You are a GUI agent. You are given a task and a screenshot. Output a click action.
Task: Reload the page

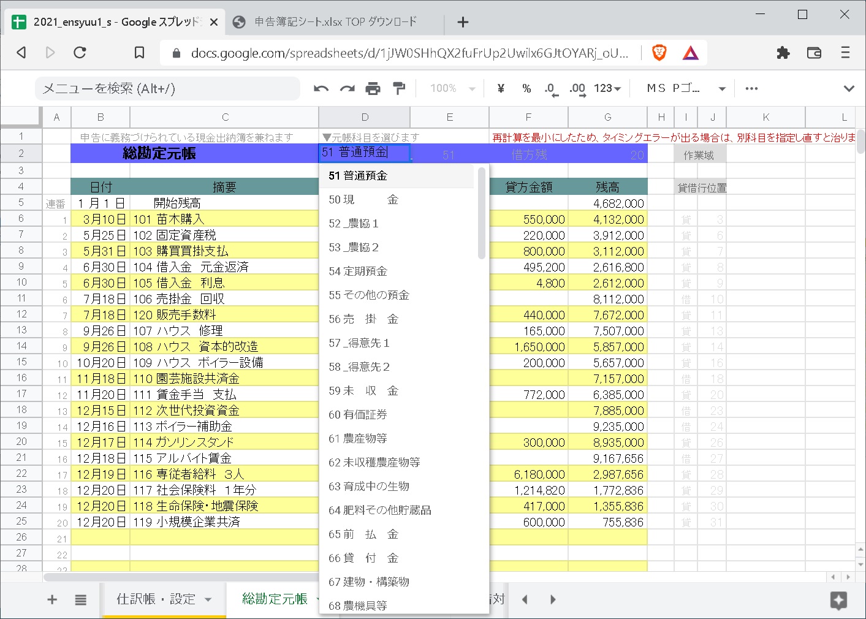pos(80,53)
